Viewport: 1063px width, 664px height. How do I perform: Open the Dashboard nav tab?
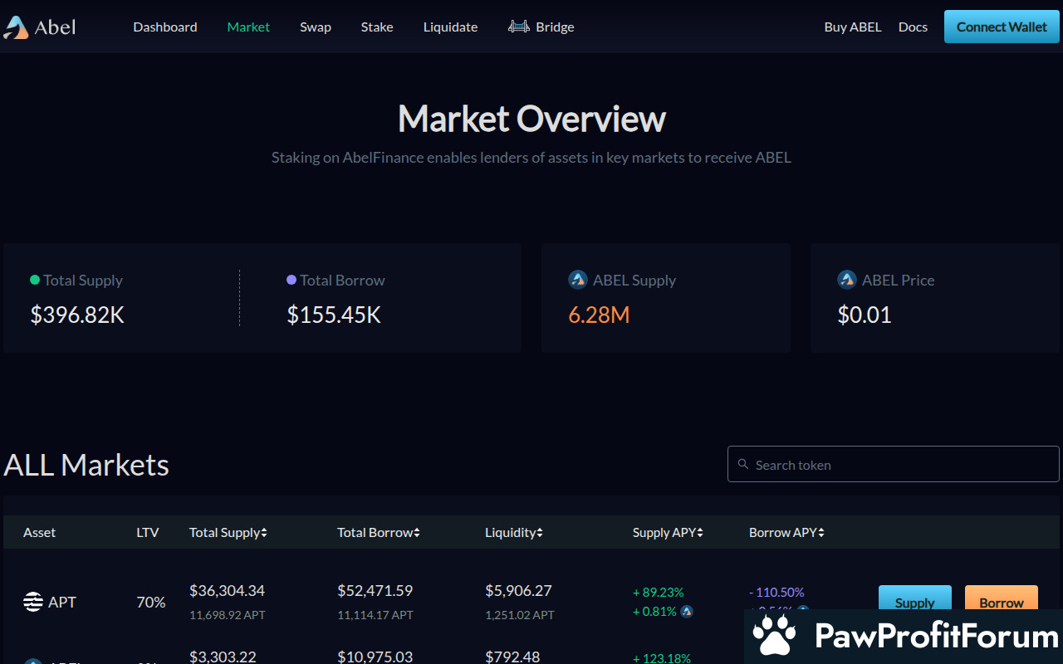click(x=165, y=27)
